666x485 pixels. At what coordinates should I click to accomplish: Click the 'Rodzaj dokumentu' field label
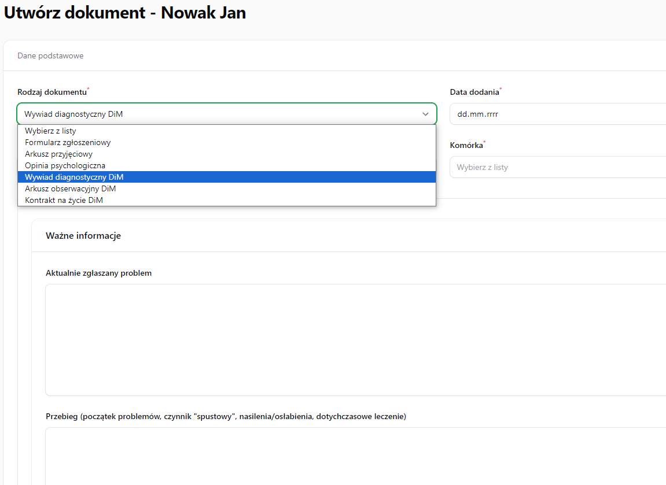coord(51,92)
